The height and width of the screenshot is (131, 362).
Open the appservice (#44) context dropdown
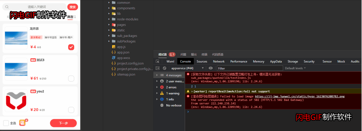pos(188,68)
